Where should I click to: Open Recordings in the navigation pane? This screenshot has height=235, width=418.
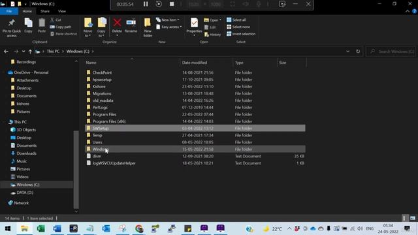click(x=26, y=62)
